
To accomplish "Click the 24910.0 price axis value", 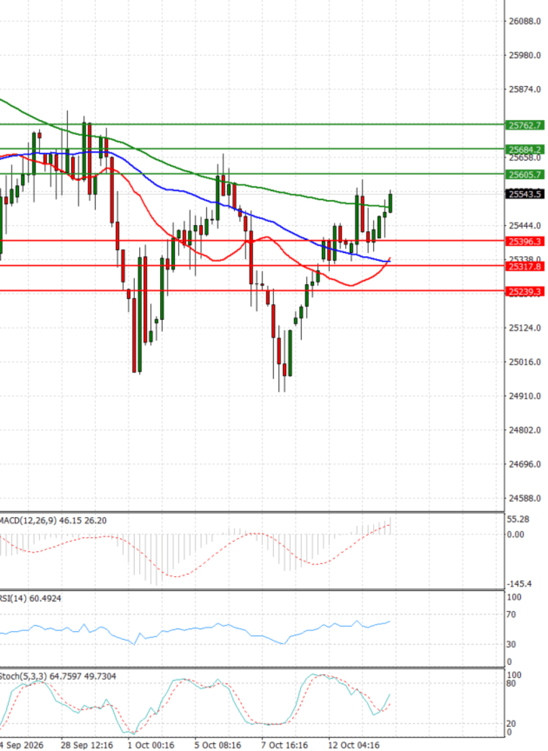I will pos(524,396).
